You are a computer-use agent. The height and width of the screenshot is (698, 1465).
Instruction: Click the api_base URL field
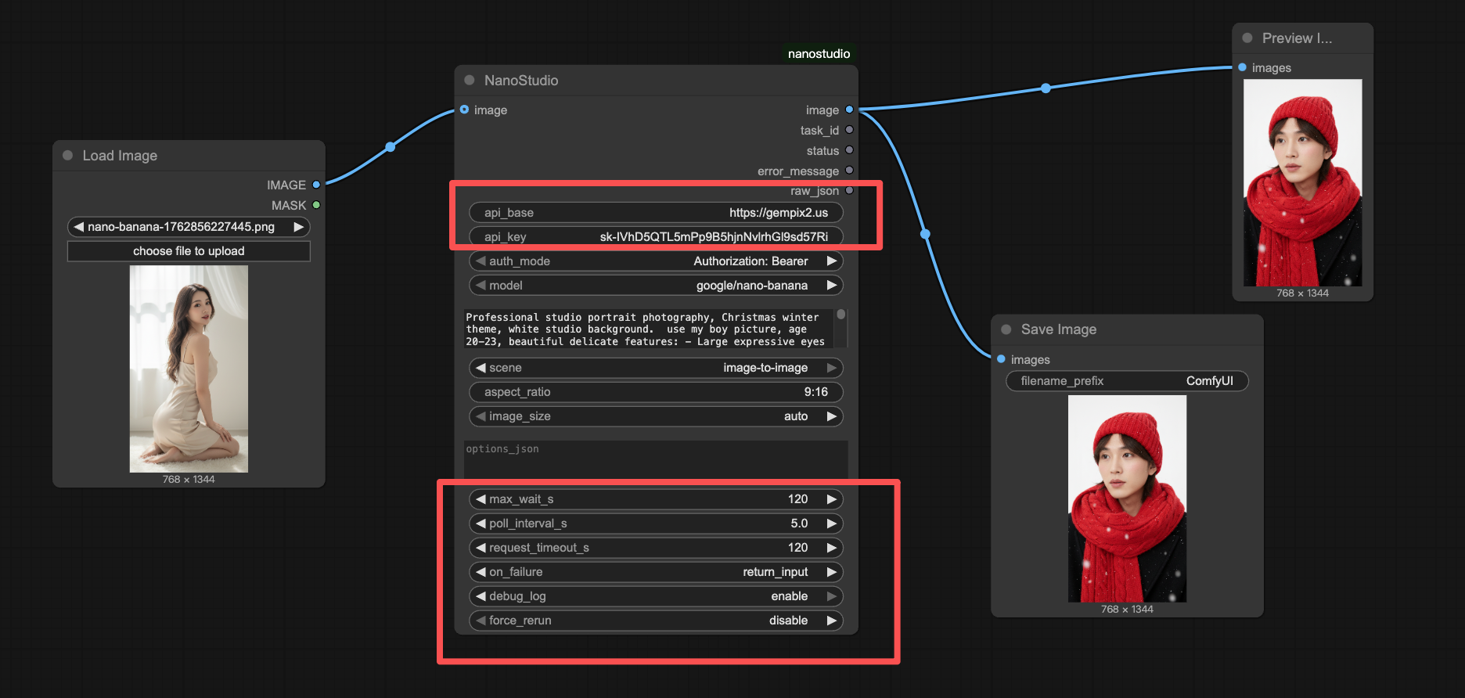click(656, 213)
